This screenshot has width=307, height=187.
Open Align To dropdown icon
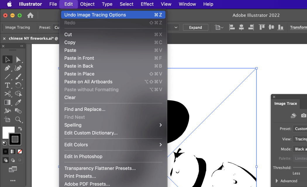pos(219,27)
